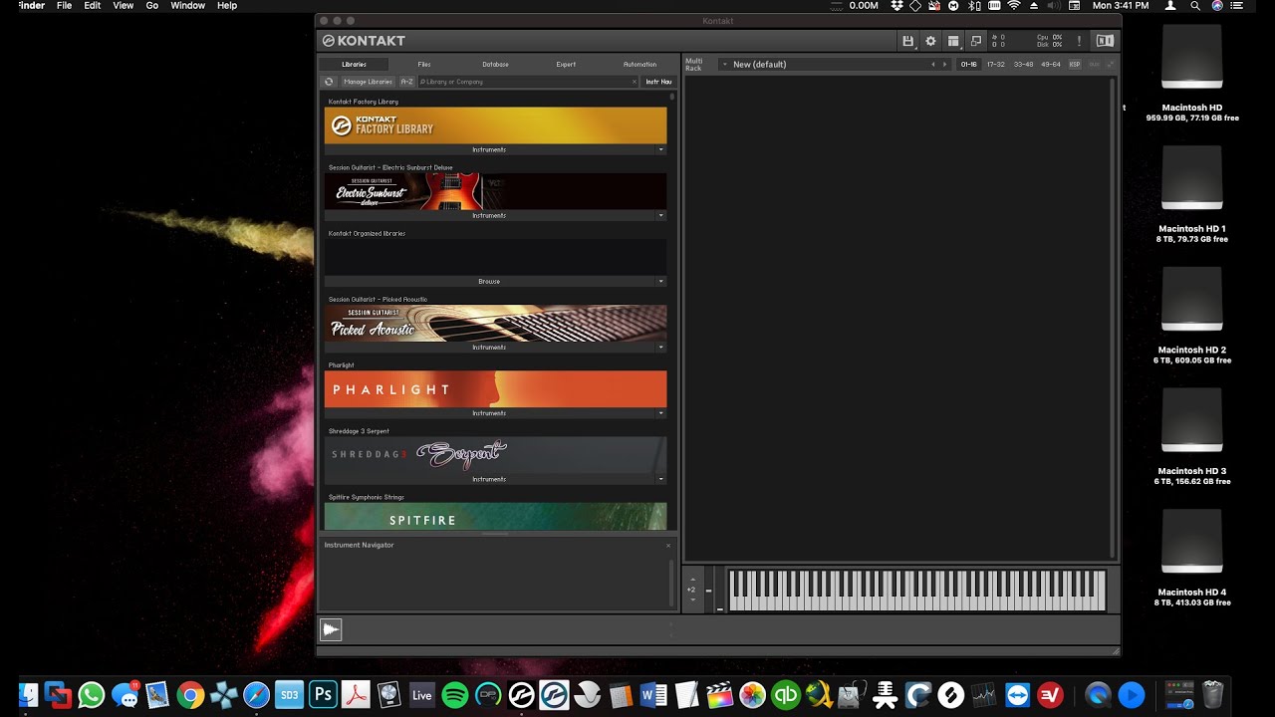The image size is (1275, 717).
Task: Open Final Cut Pro from the dock
Action: pos(719,694)
